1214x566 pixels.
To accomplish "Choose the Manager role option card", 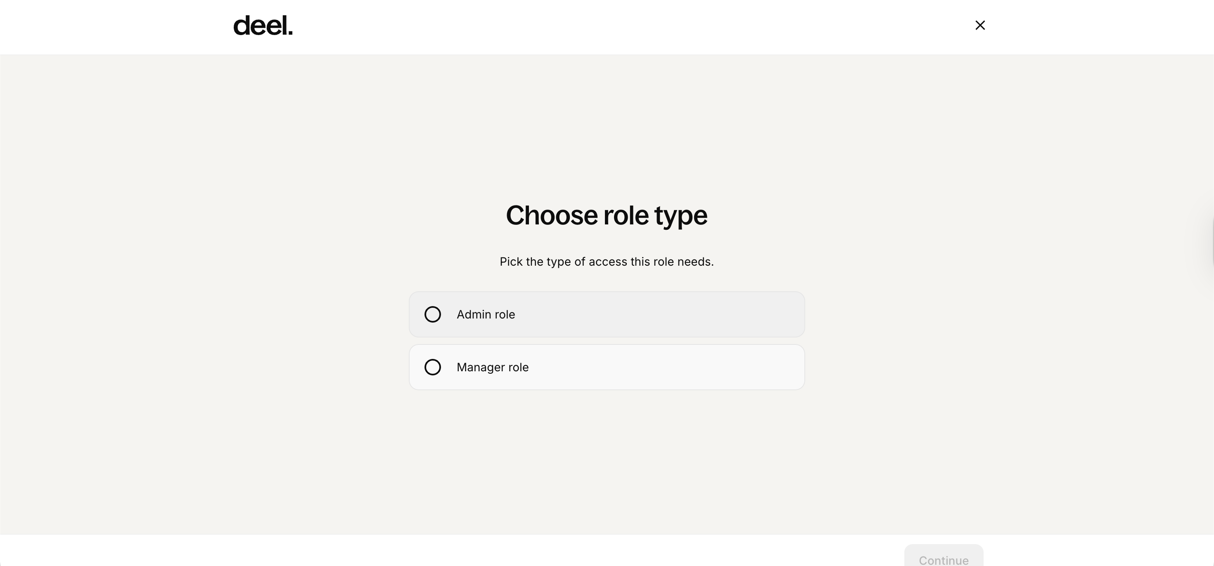I will coord(607,367).
